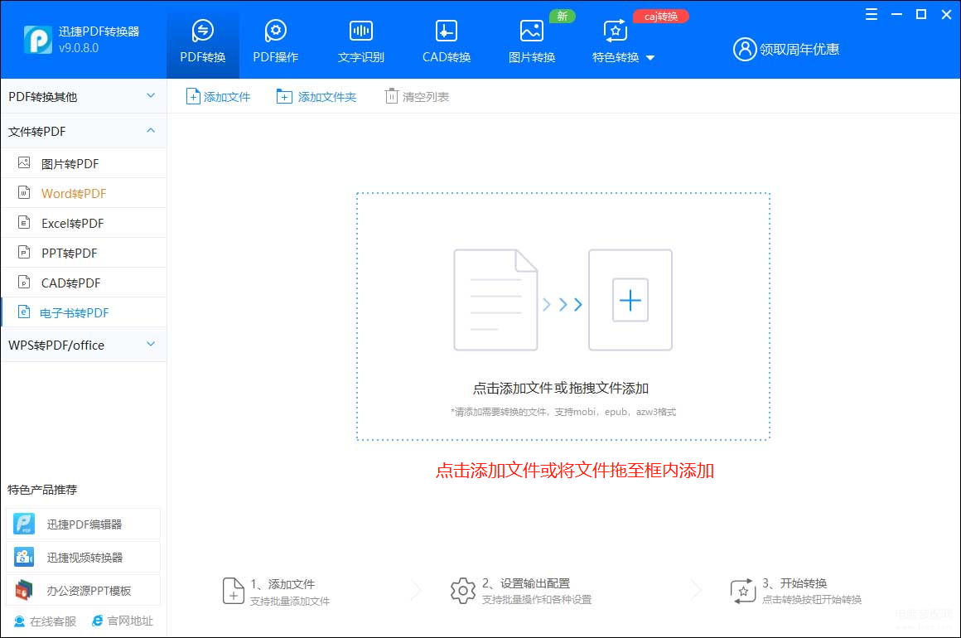Screen dimensions: 961x638
Task: Click the Word转PDF document icon
Action: (x=24, y=192)
